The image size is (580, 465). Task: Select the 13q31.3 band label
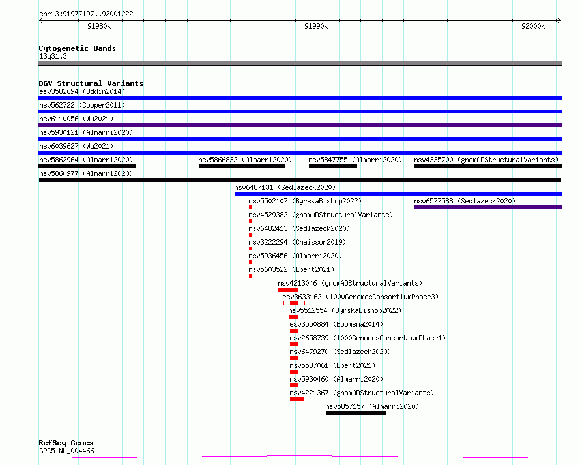point(53,56)
